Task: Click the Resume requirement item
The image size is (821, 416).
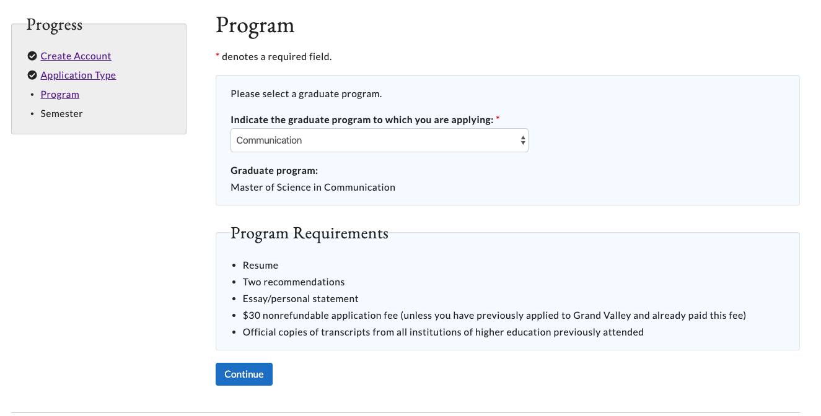Action: point(260,266)
